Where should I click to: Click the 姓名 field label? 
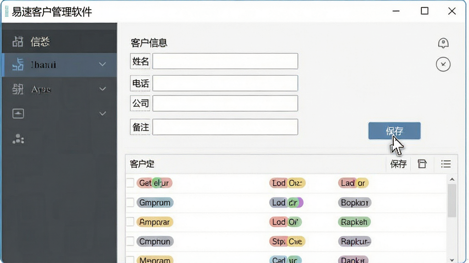[x=140, y=61]
